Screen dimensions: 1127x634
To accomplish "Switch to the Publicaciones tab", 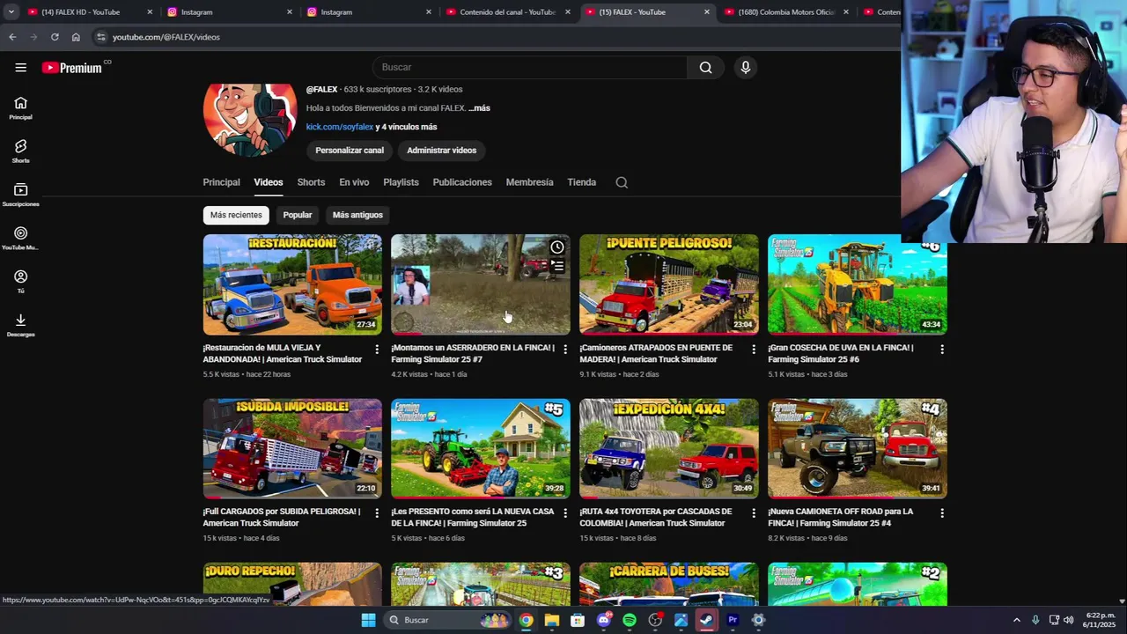I will pos(462,182).
